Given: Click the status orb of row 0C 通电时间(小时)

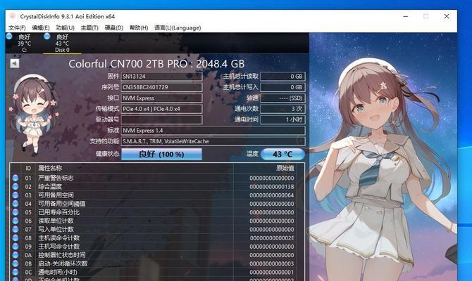Looking at the screenshot, I should click(x=15, y=272).
